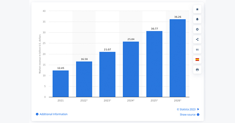Click the printer icon to print chart
This screenshot has width=235, height=123.
click(x=197, y=70)
